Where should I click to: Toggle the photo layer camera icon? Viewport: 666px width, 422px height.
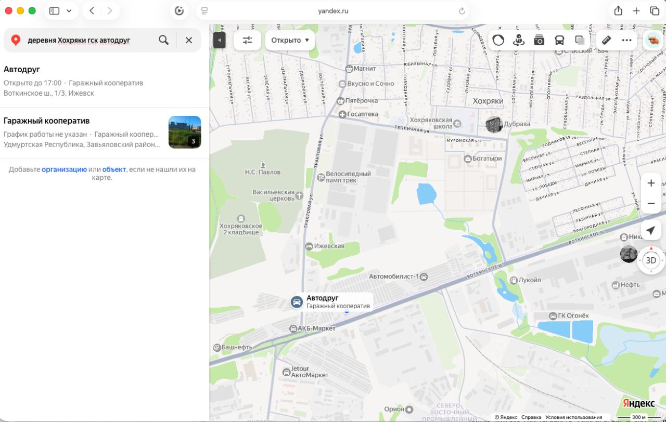click(x=539, y=40)
